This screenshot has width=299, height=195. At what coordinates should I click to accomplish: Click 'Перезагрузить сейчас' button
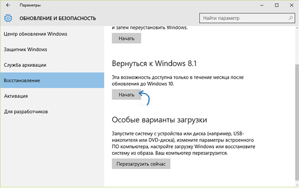point(141,164)
